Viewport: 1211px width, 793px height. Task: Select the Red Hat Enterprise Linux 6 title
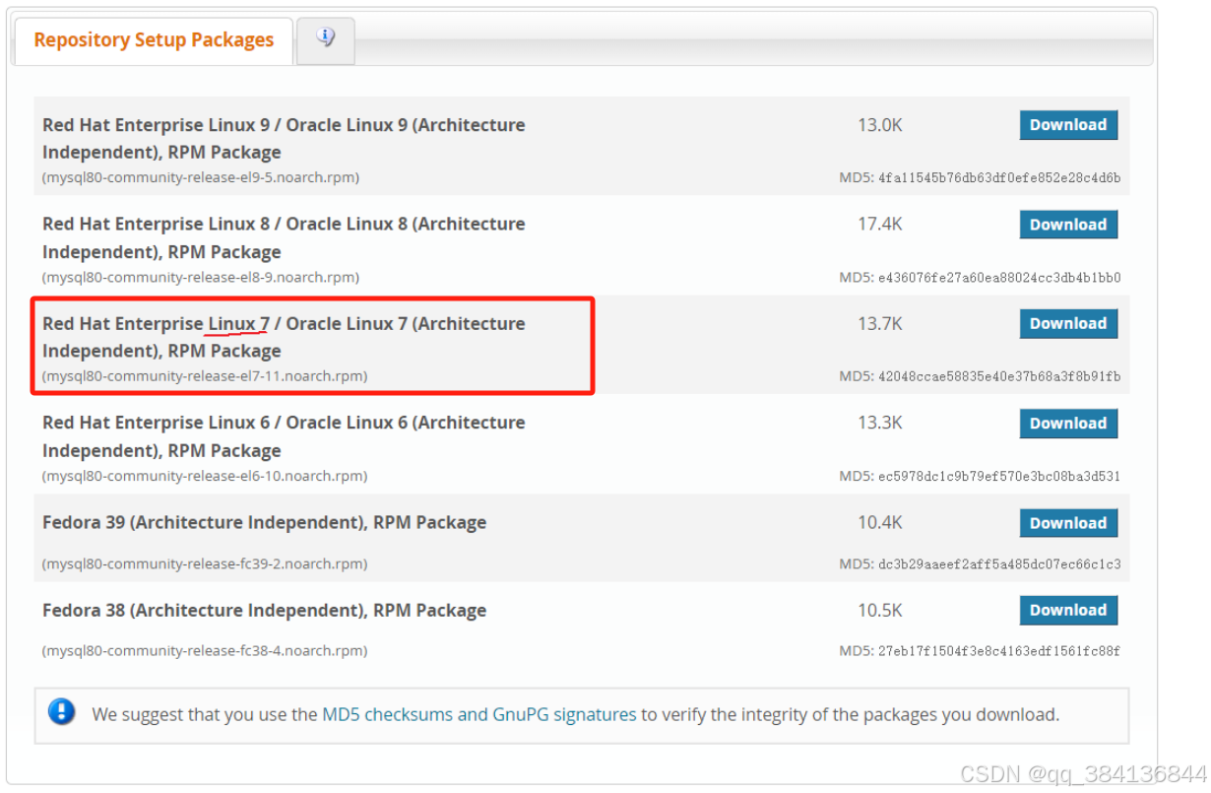(284, 436)
